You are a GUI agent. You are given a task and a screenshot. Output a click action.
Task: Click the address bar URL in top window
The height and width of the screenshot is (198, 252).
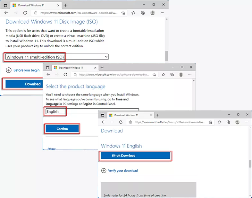coord(79,13)
